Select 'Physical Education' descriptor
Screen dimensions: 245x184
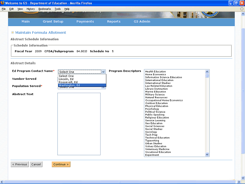coord(157,106)
